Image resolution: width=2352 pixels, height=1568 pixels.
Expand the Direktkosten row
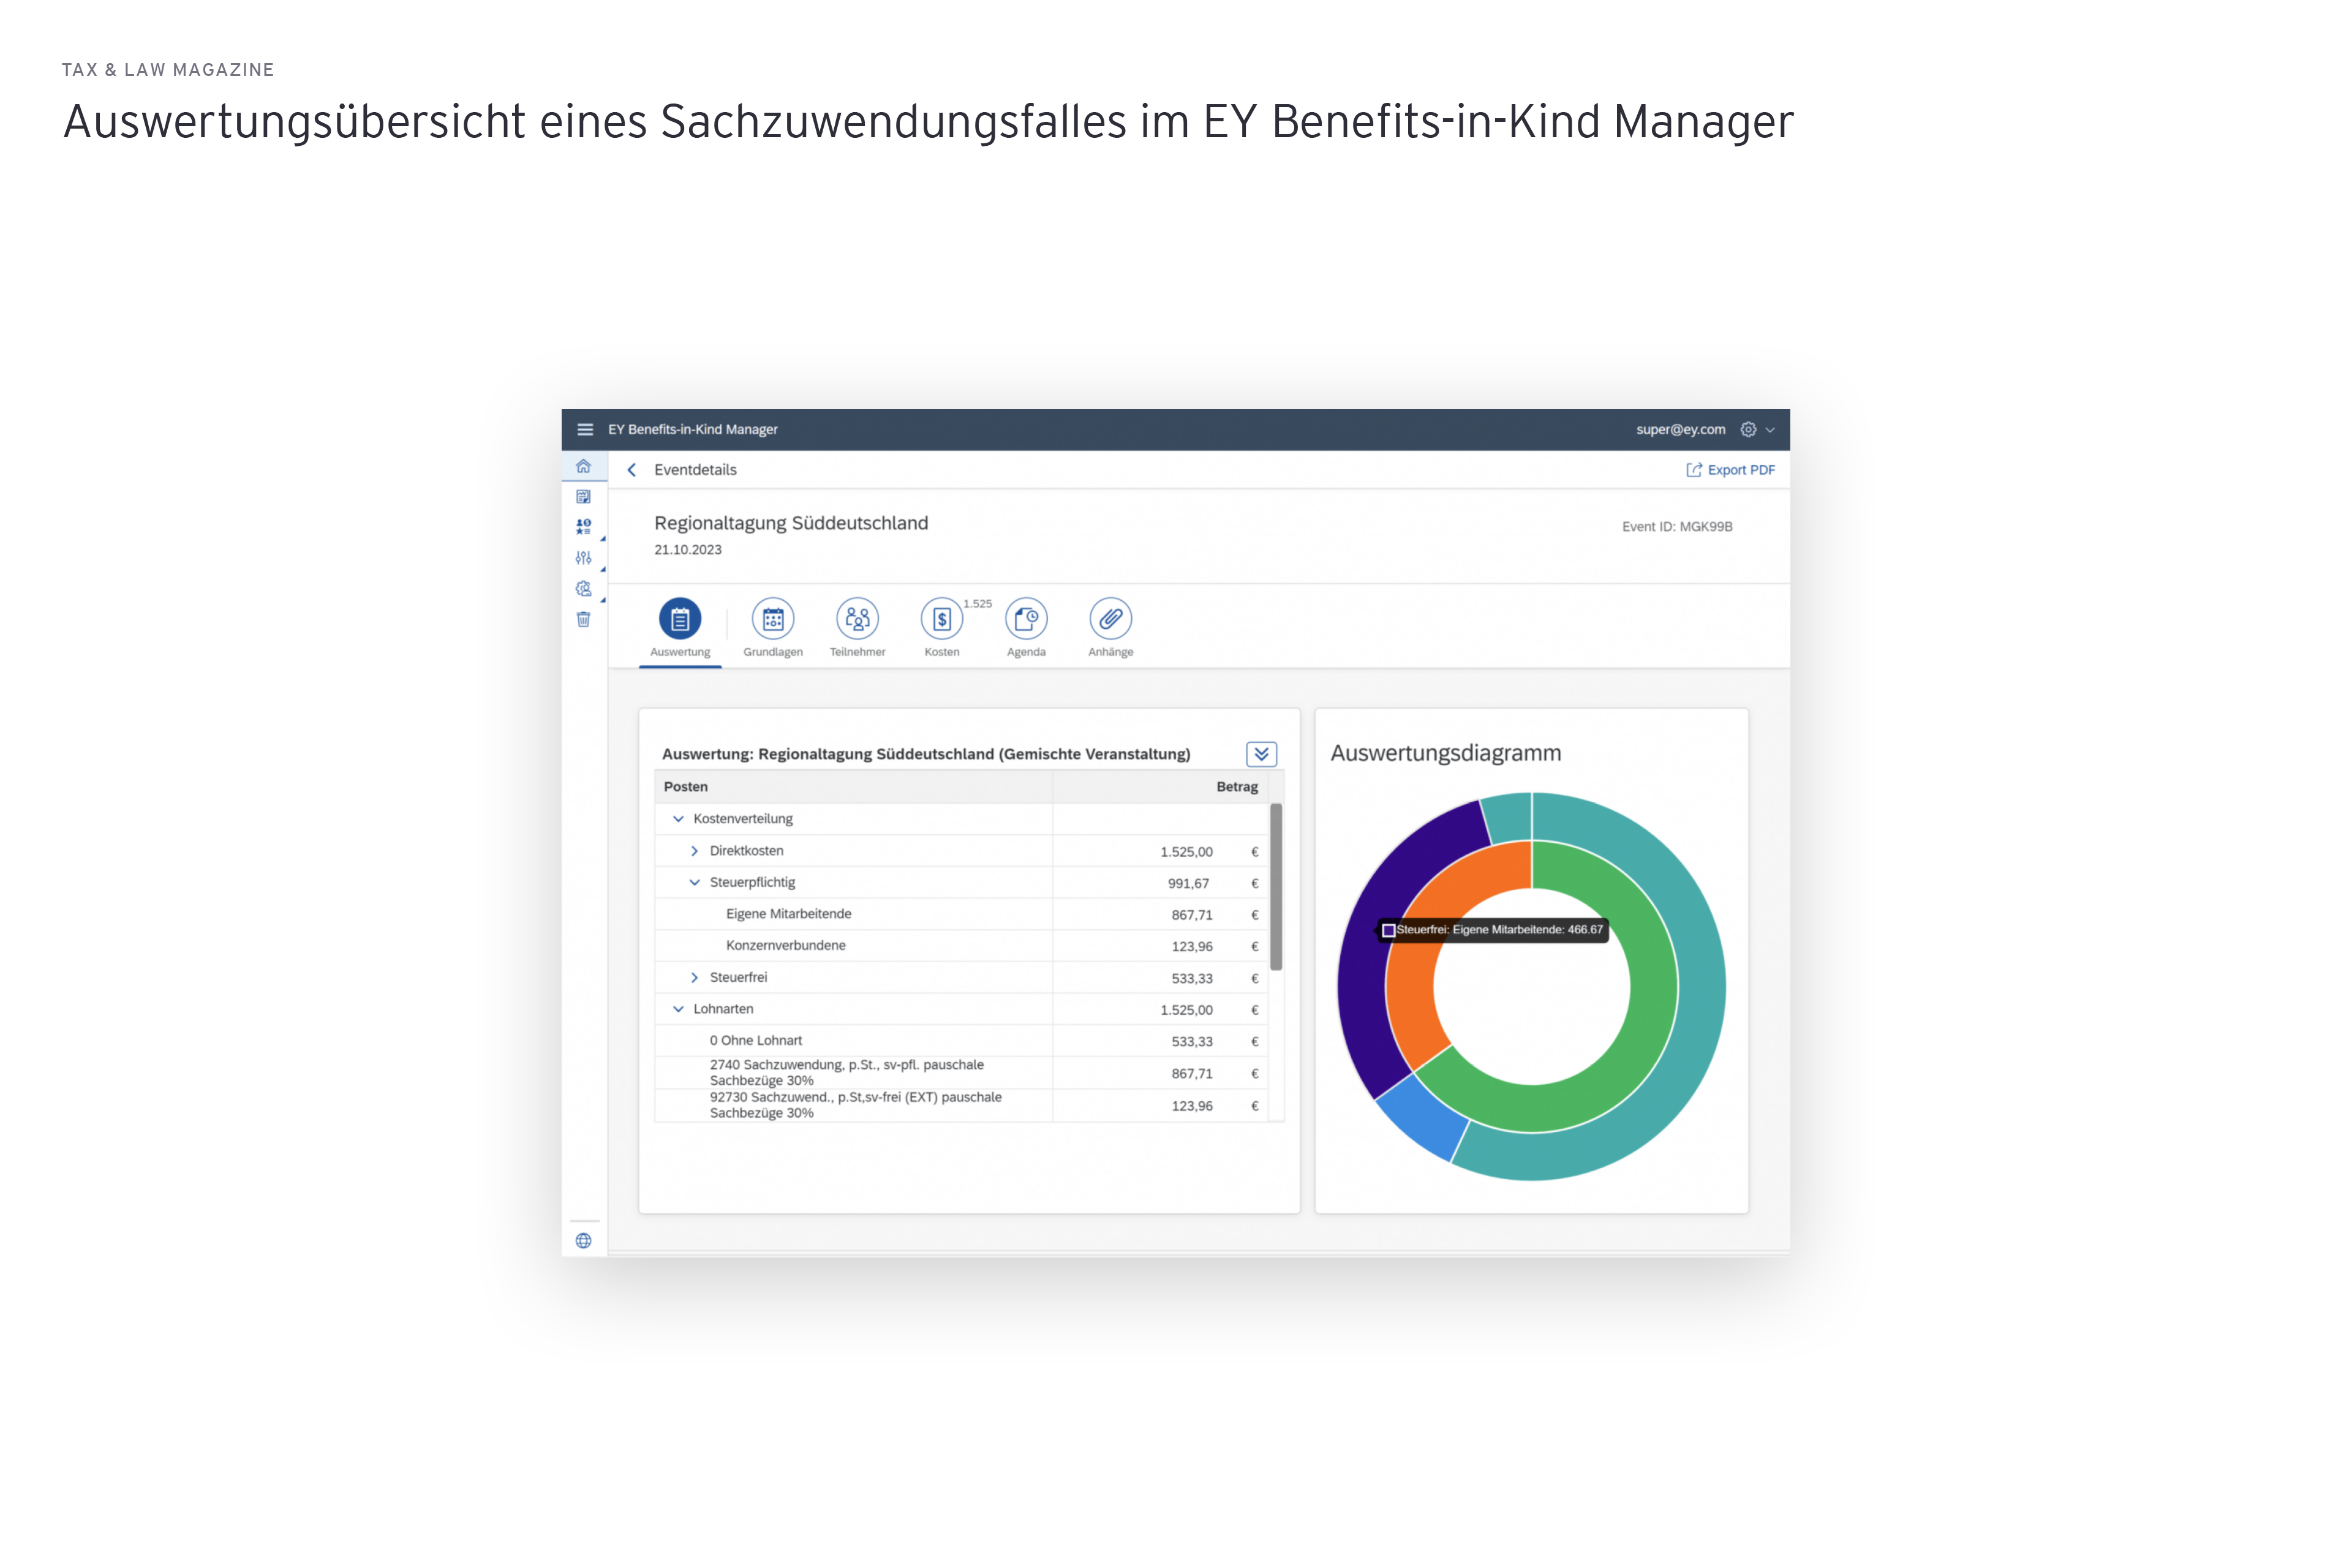coord(694,851)
